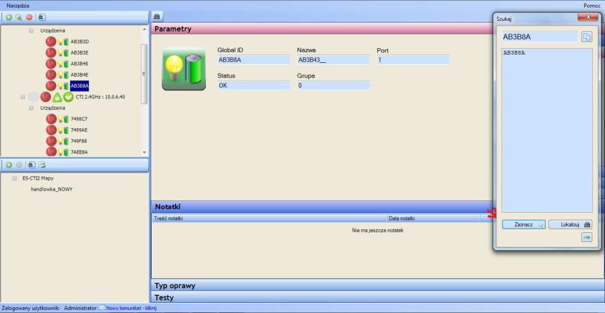Click the binoculars icon in device tree toolbar
Screen dimensions: 605x313
42,17
